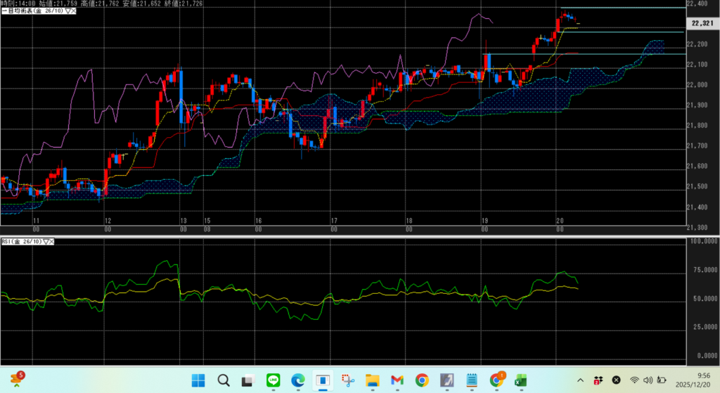Open the Snipping Tool taskbar icon
Image resolution: width=720 pixels, height=393 pixels.
(347, 380)
